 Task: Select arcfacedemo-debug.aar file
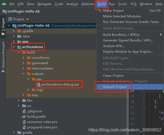click(x=60, y=84)
